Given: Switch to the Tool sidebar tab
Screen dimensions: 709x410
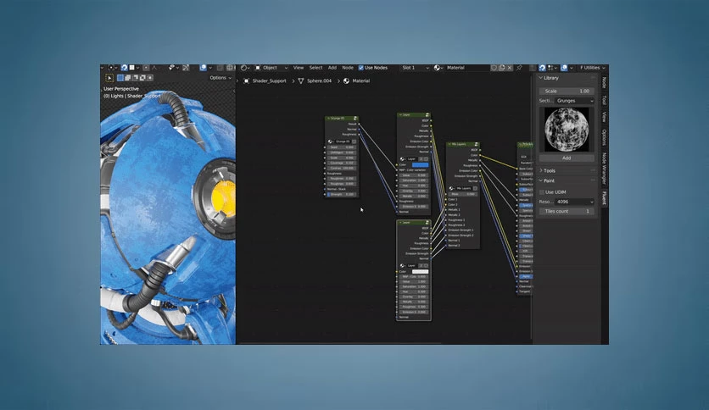Looking at the screenshot, I should 604,100.
